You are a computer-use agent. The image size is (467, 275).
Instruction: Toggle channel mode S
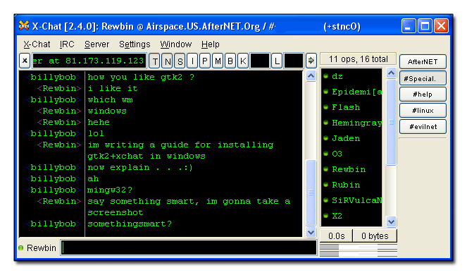[x=180, y=61]
